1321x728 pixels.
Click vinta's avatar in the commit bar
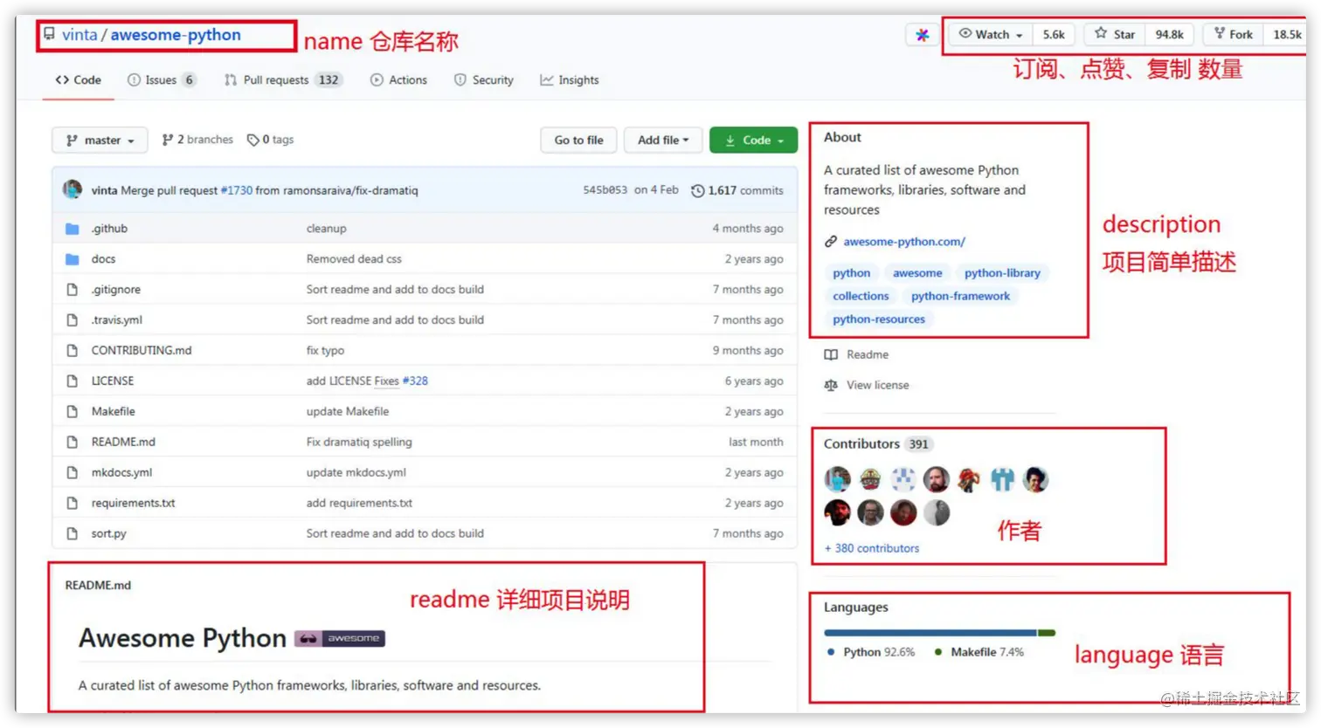[x=73, y=189]
